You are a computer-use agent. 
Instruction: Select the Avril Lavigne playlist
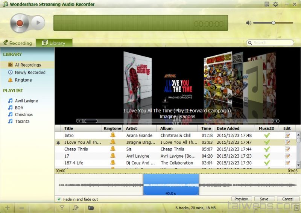(x=26, y=101)
